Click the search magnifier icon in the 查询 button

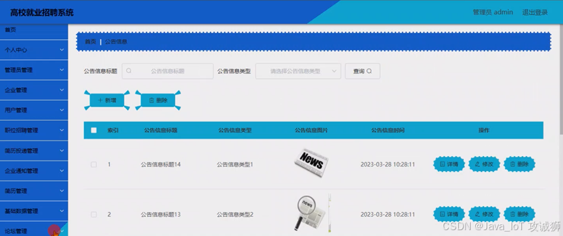point(369,71)
